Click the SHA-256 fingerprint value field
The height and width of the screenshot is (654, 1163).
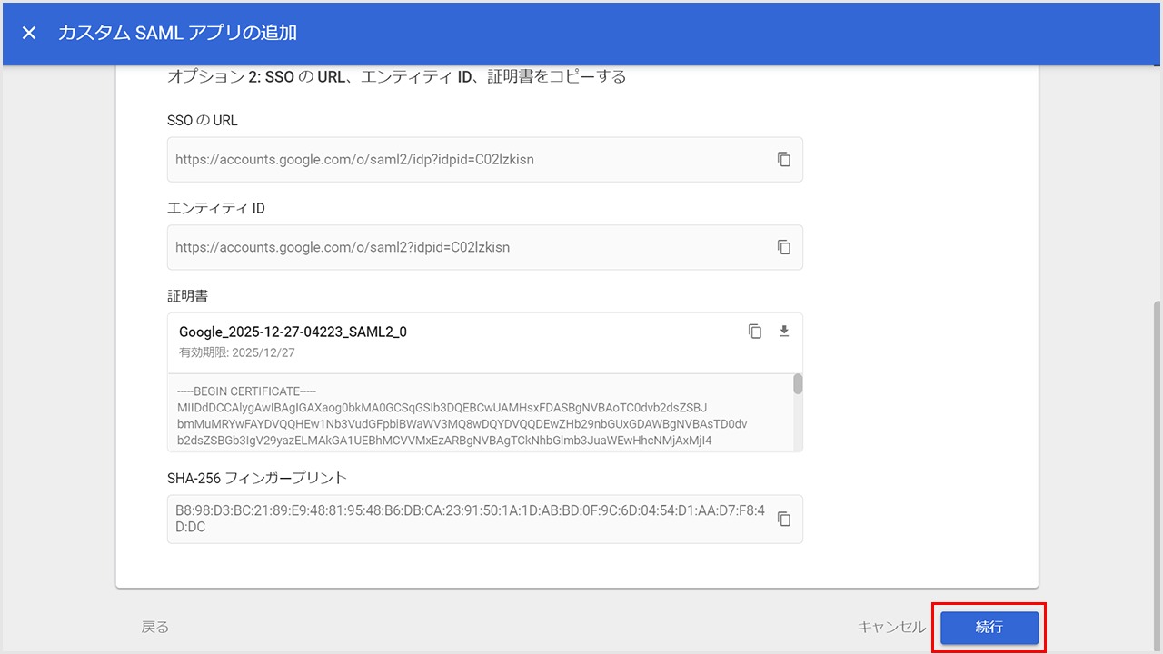(454, 519)
